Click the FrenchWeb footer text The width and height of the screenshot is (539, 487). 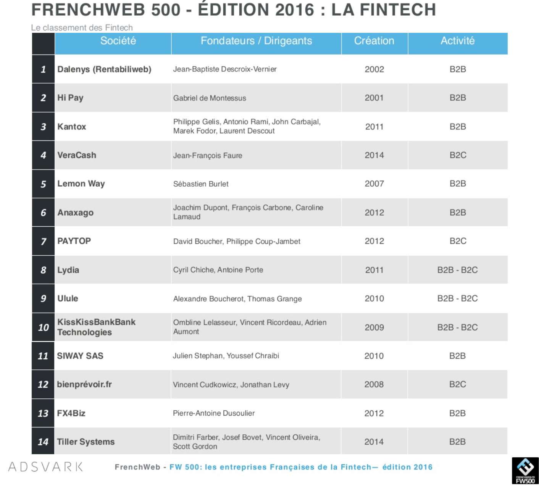point(137,467)
